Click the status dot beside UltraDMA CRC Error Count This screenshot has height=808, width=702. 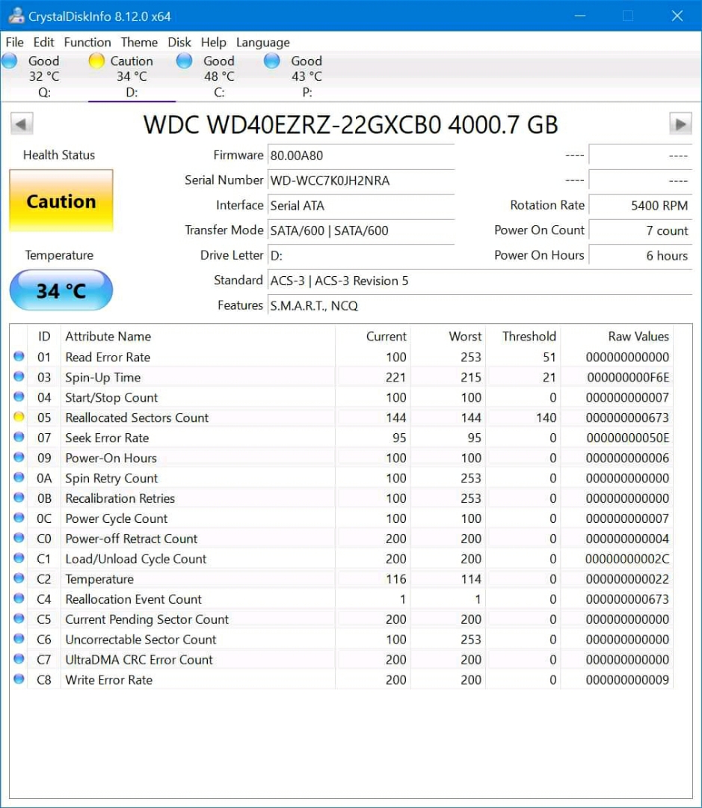[19, 658]
